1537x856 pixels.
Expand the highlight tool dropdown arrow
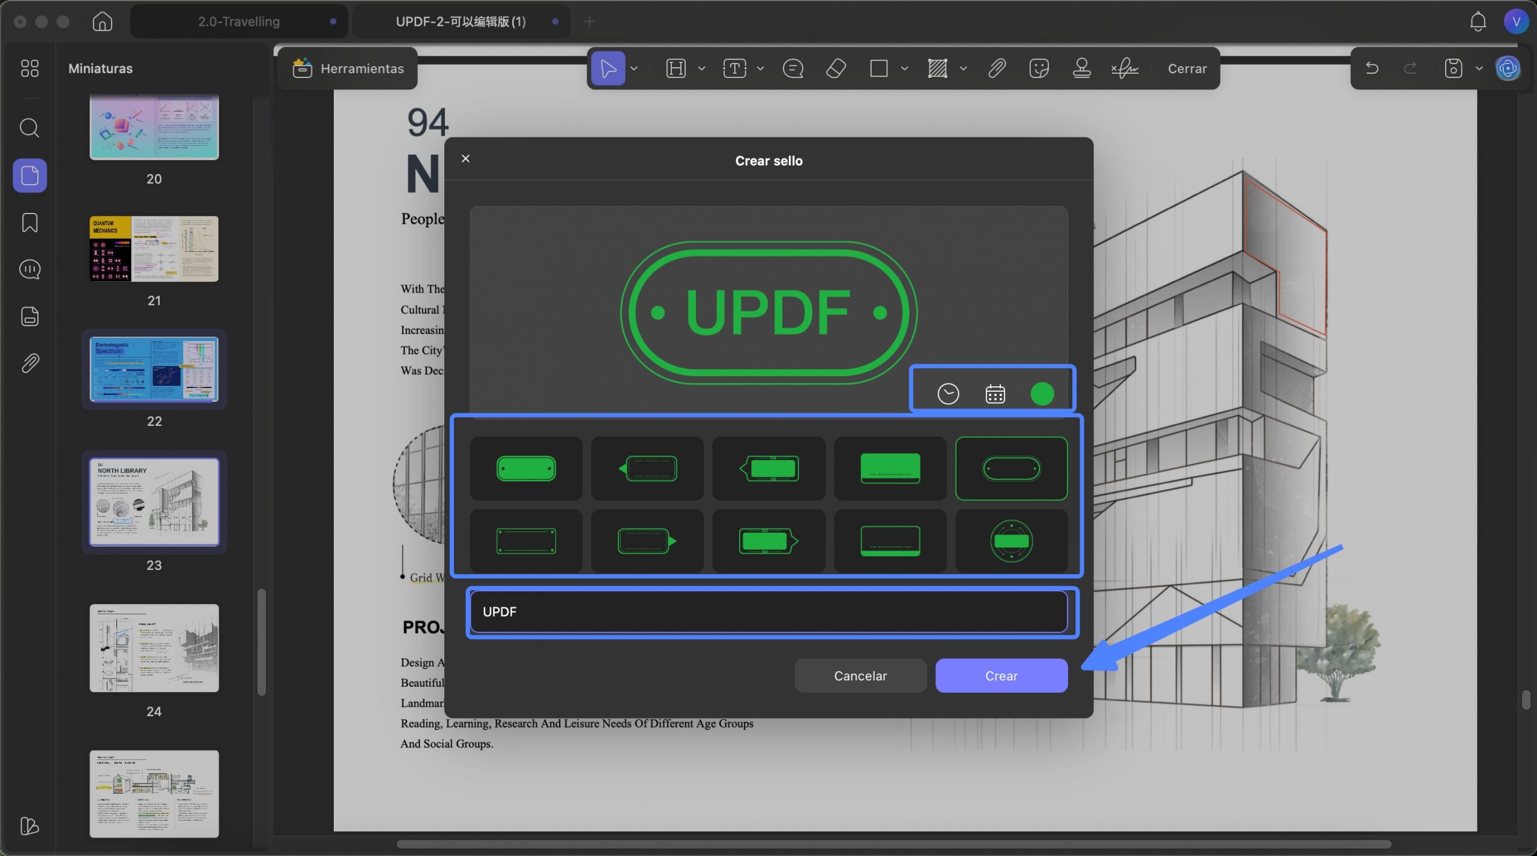coord(701,68)
